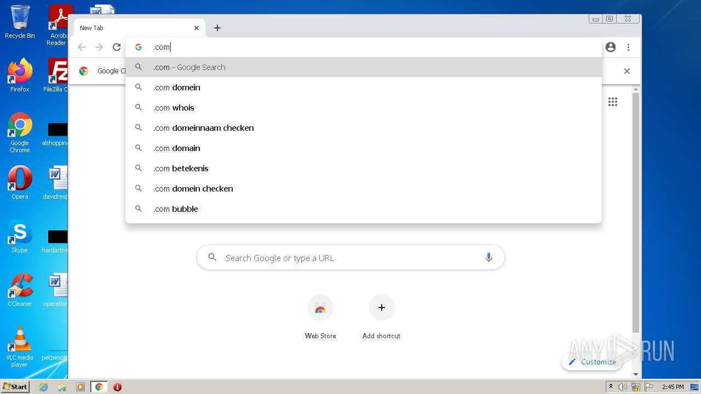This screenshot has height=394, width=701.
Task: Open Windows Explorer folder in taskbar
Action: click(x=62, y=387)
